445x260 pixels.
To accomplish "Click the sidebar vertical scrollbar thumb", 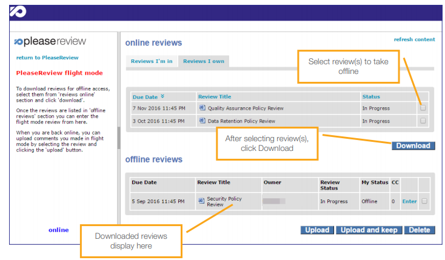I will tap(119, 138).
